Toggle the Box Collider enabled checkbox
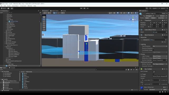The width and height of the screenshot is (169, 95). click(x=143, y=69)
